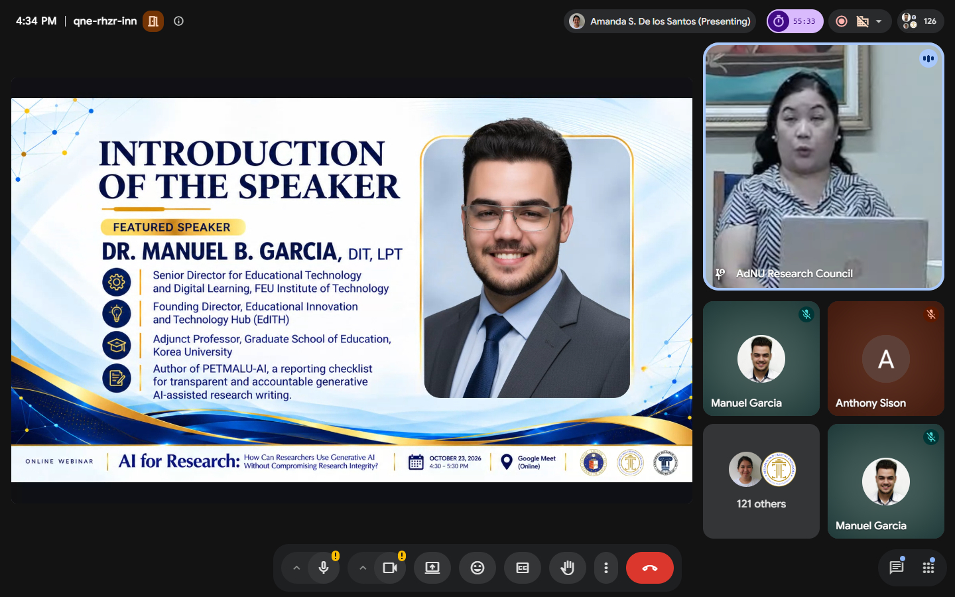Expand the dropdown arrow in top pill
This screenshot has width=955, height=597.
[879, 21]
